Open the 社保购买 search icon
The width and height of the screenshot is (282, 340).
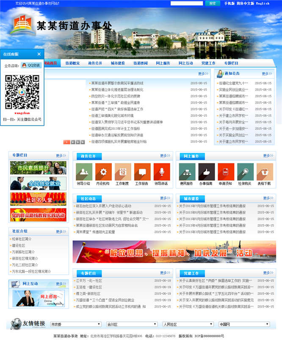(245, 171)
